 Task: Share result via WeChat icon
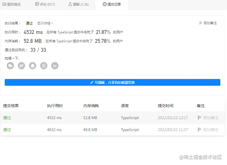[x=10, y=66]
